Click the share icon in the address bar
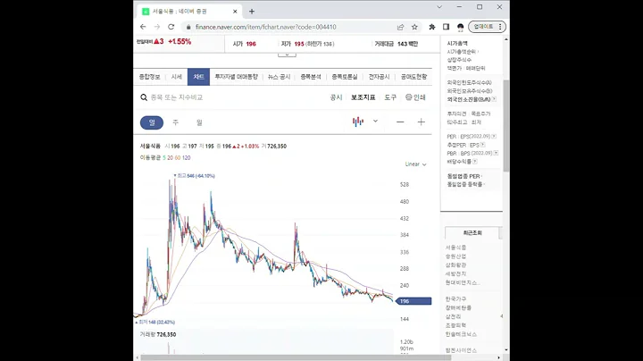Viewport: 643px width, 361px height. [x=400, y=27]
